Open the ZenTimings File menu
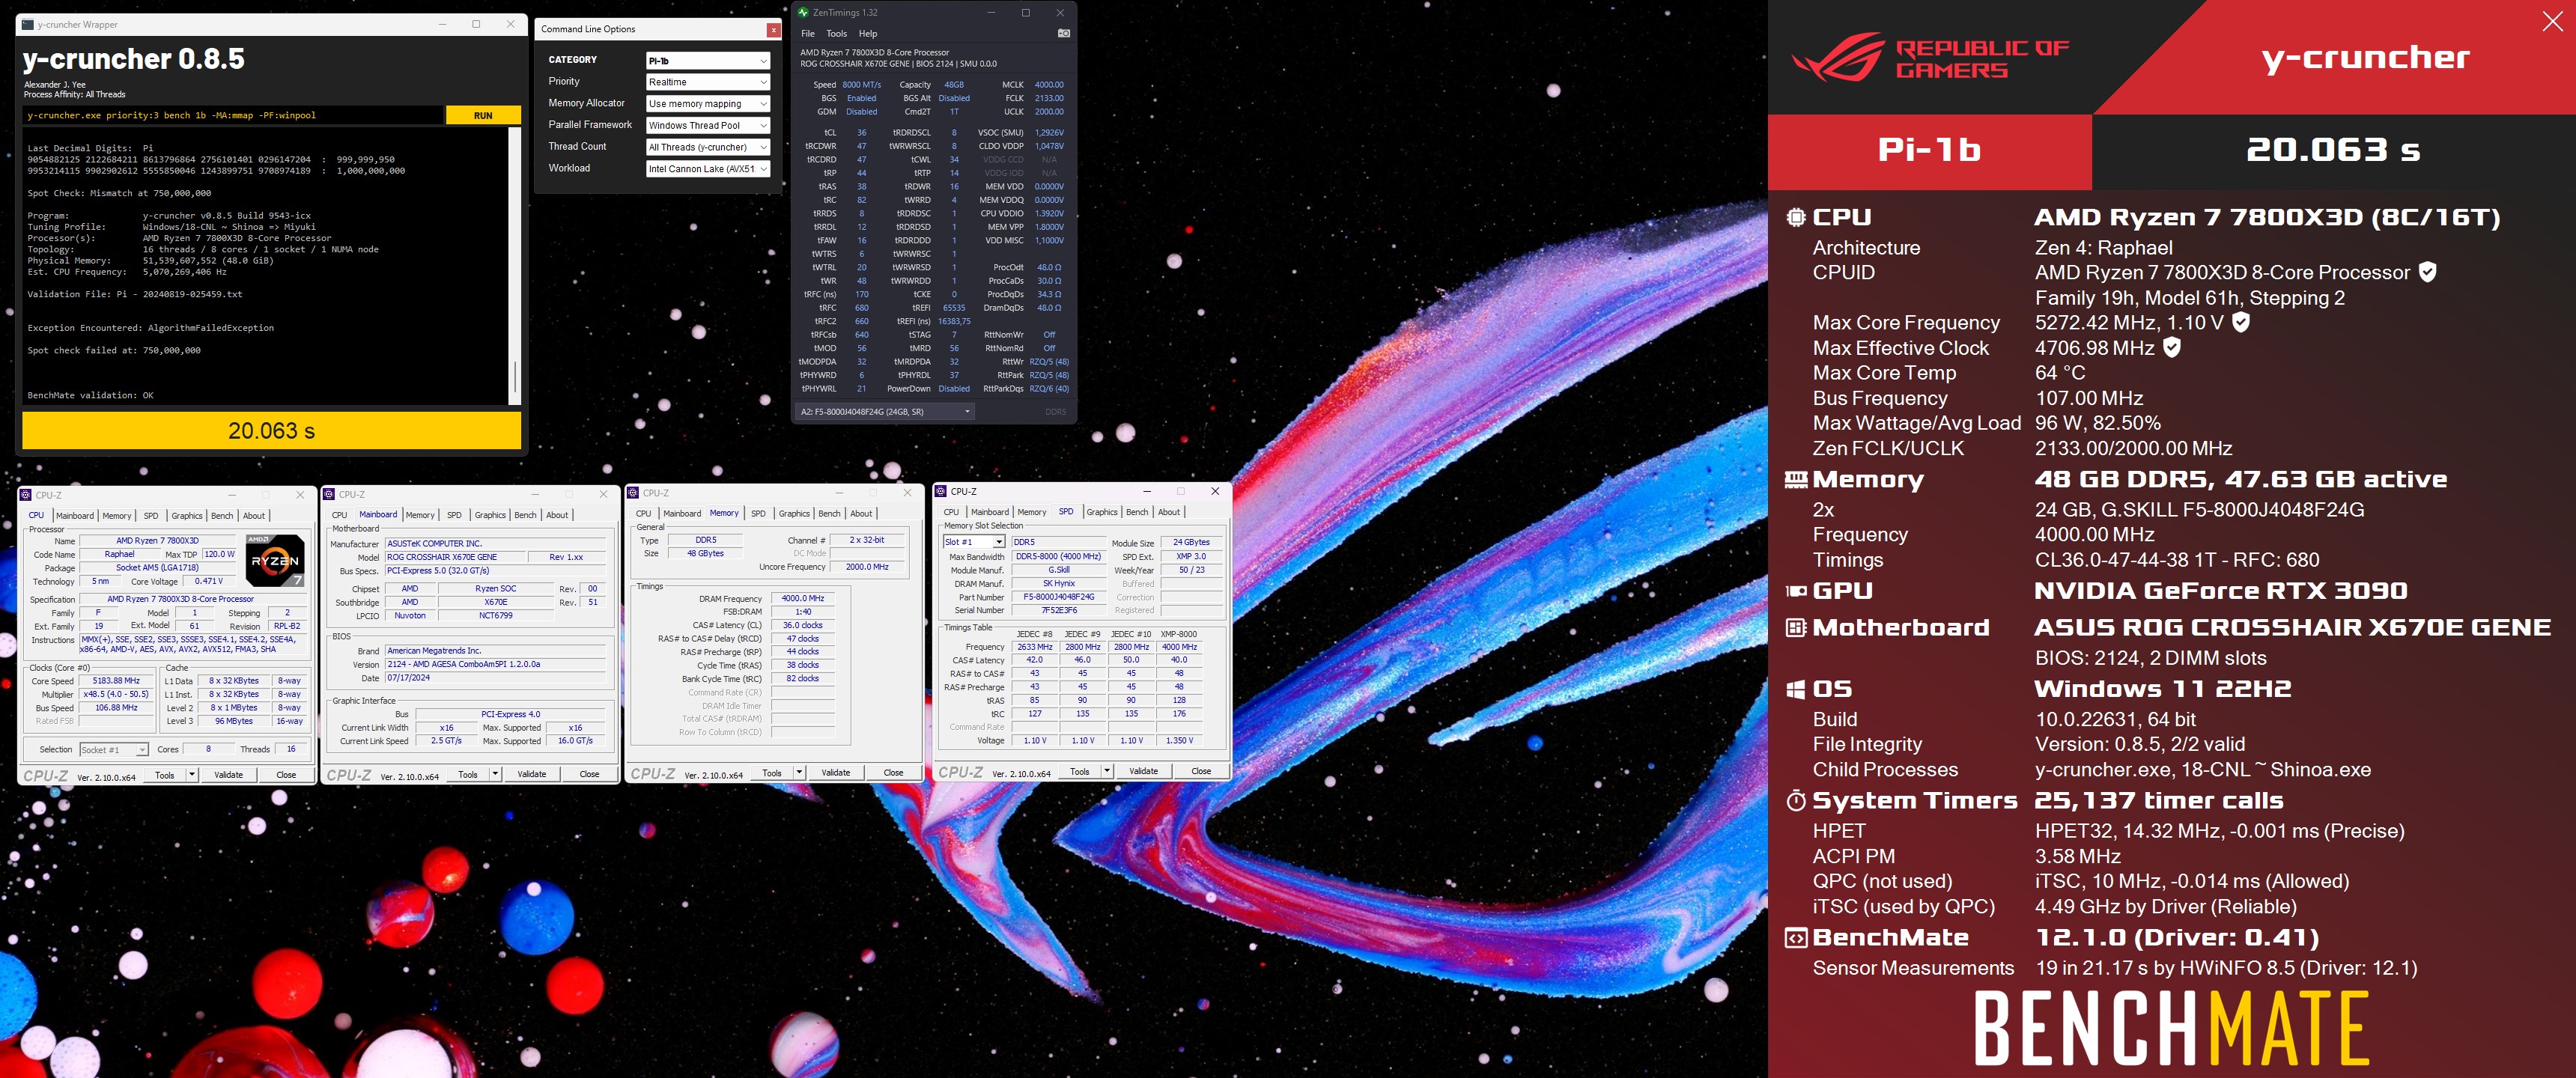The image size is (2576, 1078). [x=808, y=34]
